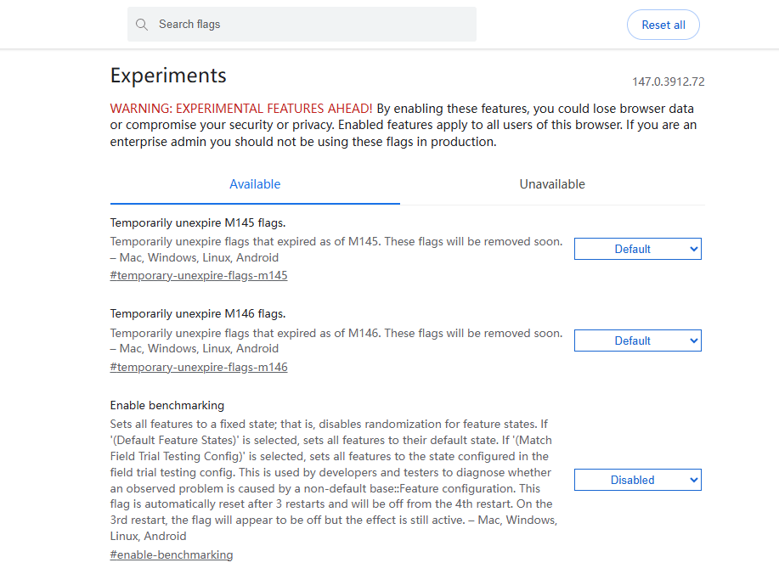This screenshot has width=779, height=574.
Task: Open the Unavailable tab
Action: (x=552, y=184)
